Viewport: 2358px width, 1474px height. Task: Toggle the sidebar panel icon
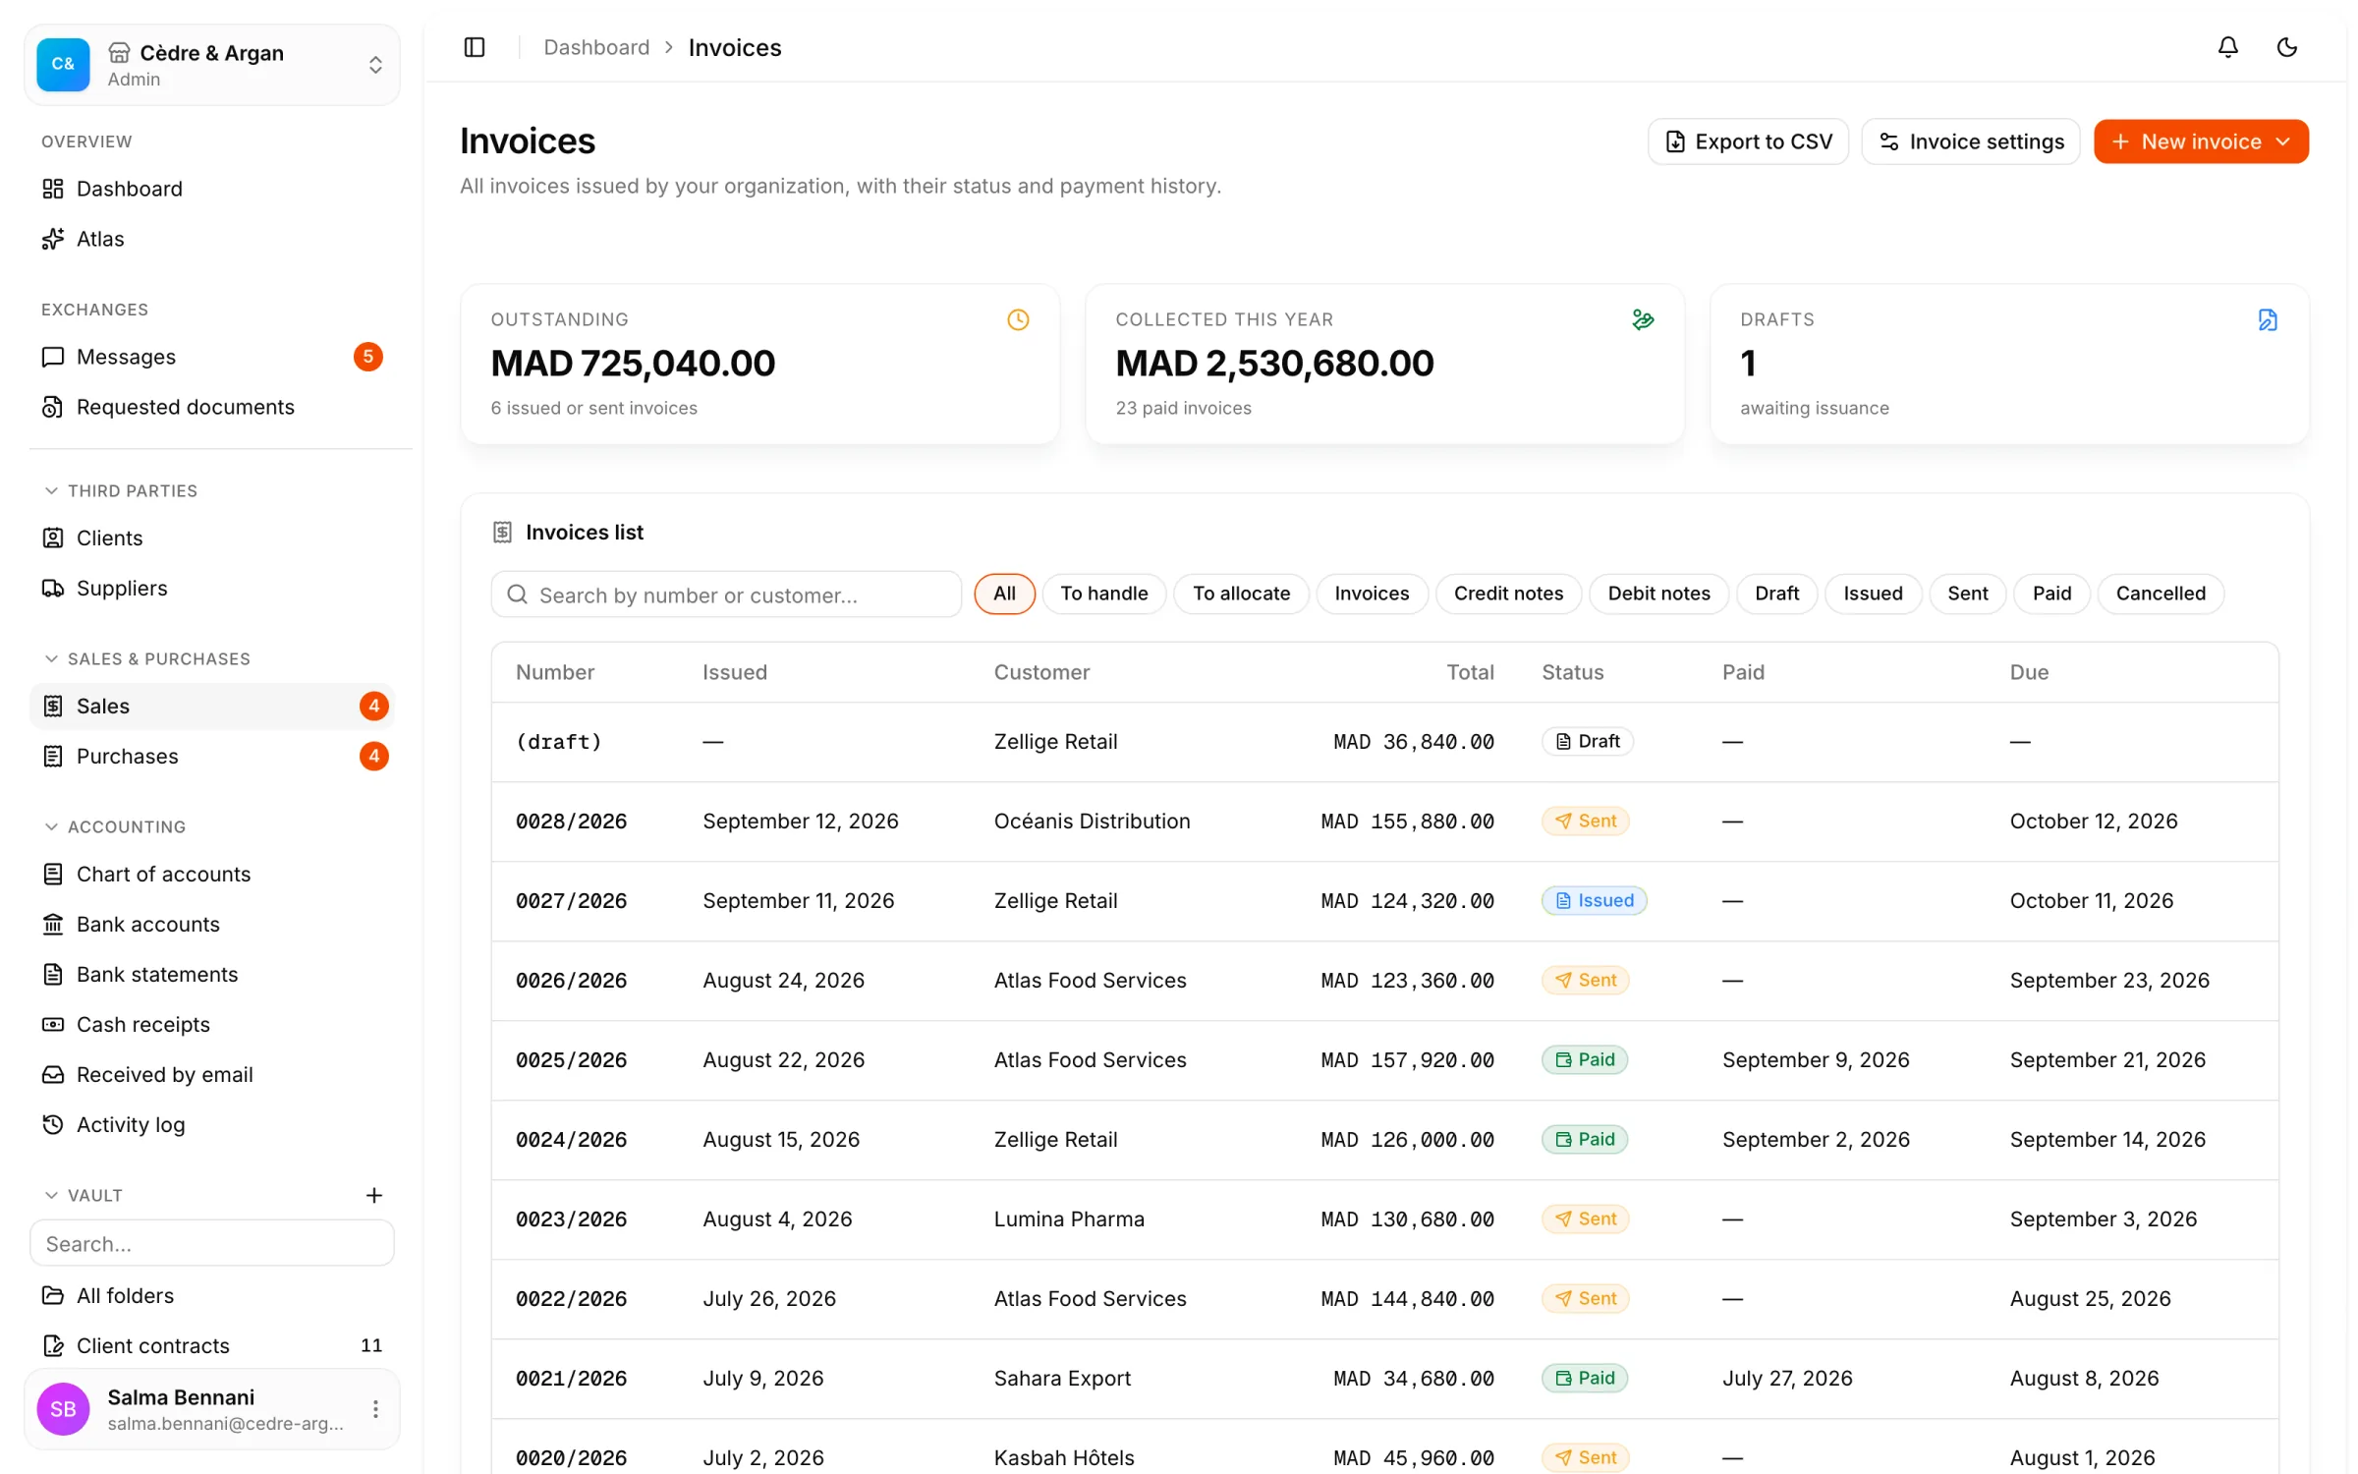(475, 47)
